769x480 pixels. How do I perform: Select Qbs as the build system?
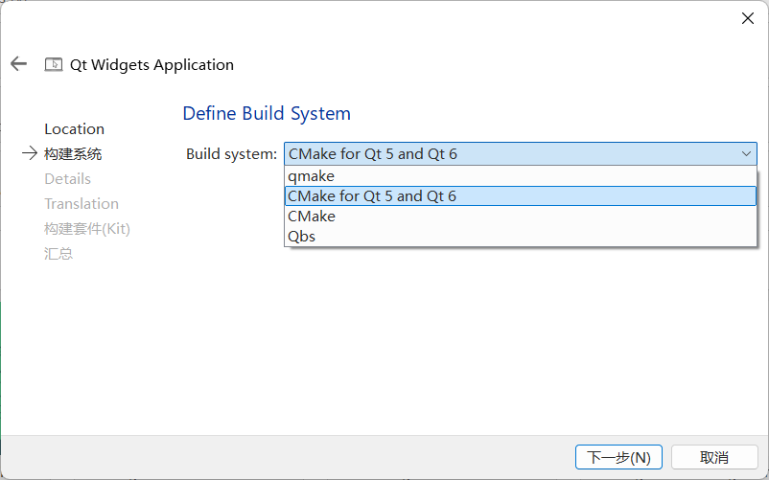pyautogui.click(x=521, y=236)
